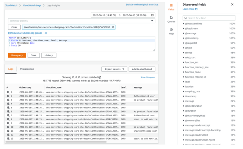Expand log row 2 magnifier icon
Image resolution: width=243 pixels, height=149 pixels.
click(8, 96)
